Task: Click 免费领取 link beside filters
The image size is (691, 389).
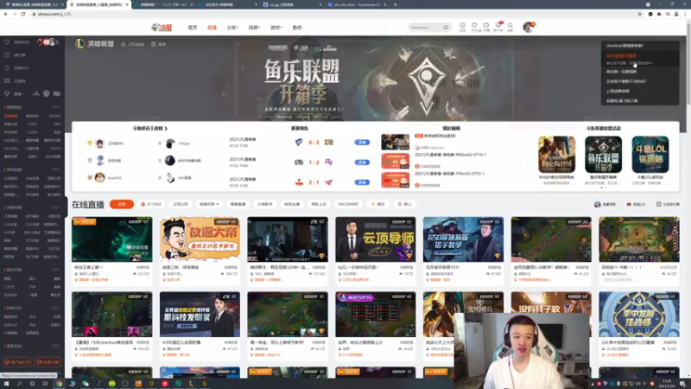Action: click(x=605, y=204)
